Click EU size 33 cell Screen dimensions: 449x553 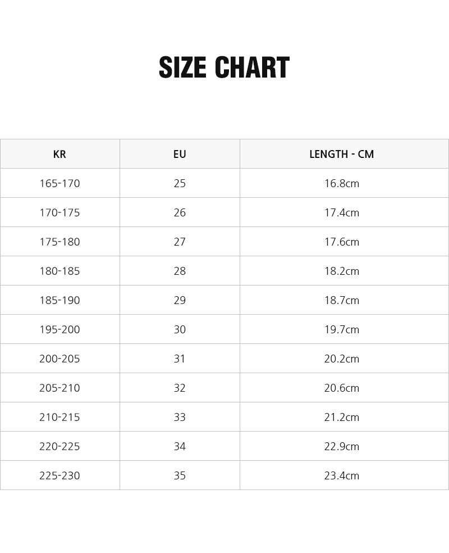[180, 417]
